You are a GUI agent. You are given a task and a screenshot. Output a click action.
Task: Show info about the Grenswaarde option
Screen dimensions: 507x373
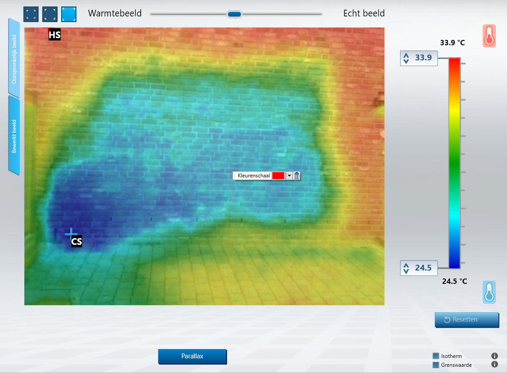[495, 365]
